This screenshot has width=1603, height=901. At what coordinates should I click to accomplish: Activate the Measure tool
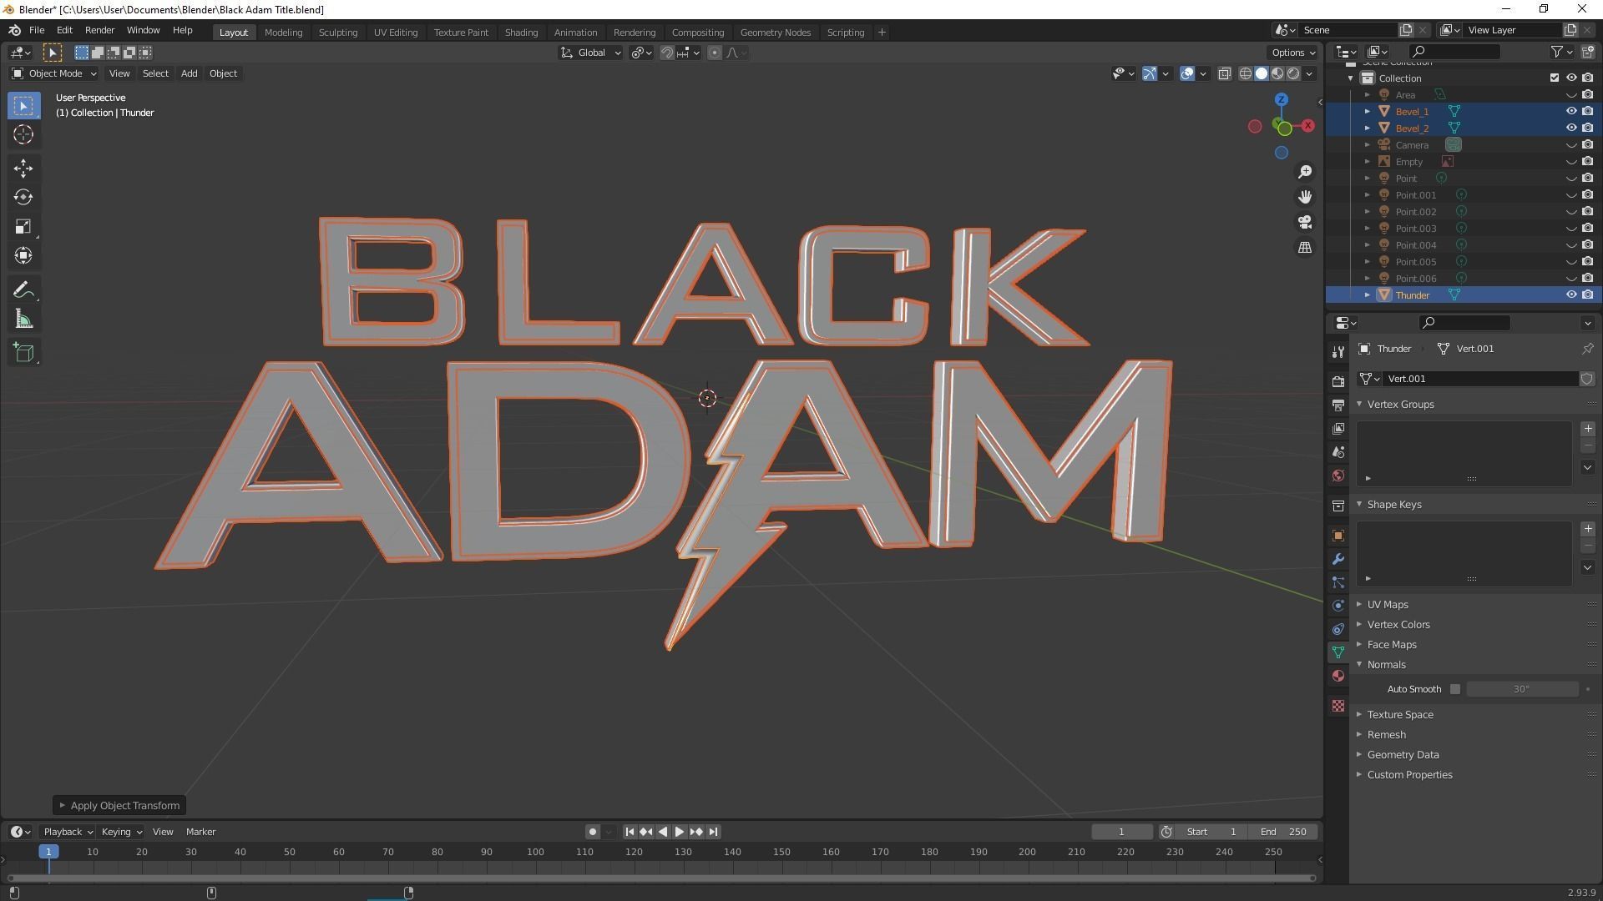pos(23,318)
